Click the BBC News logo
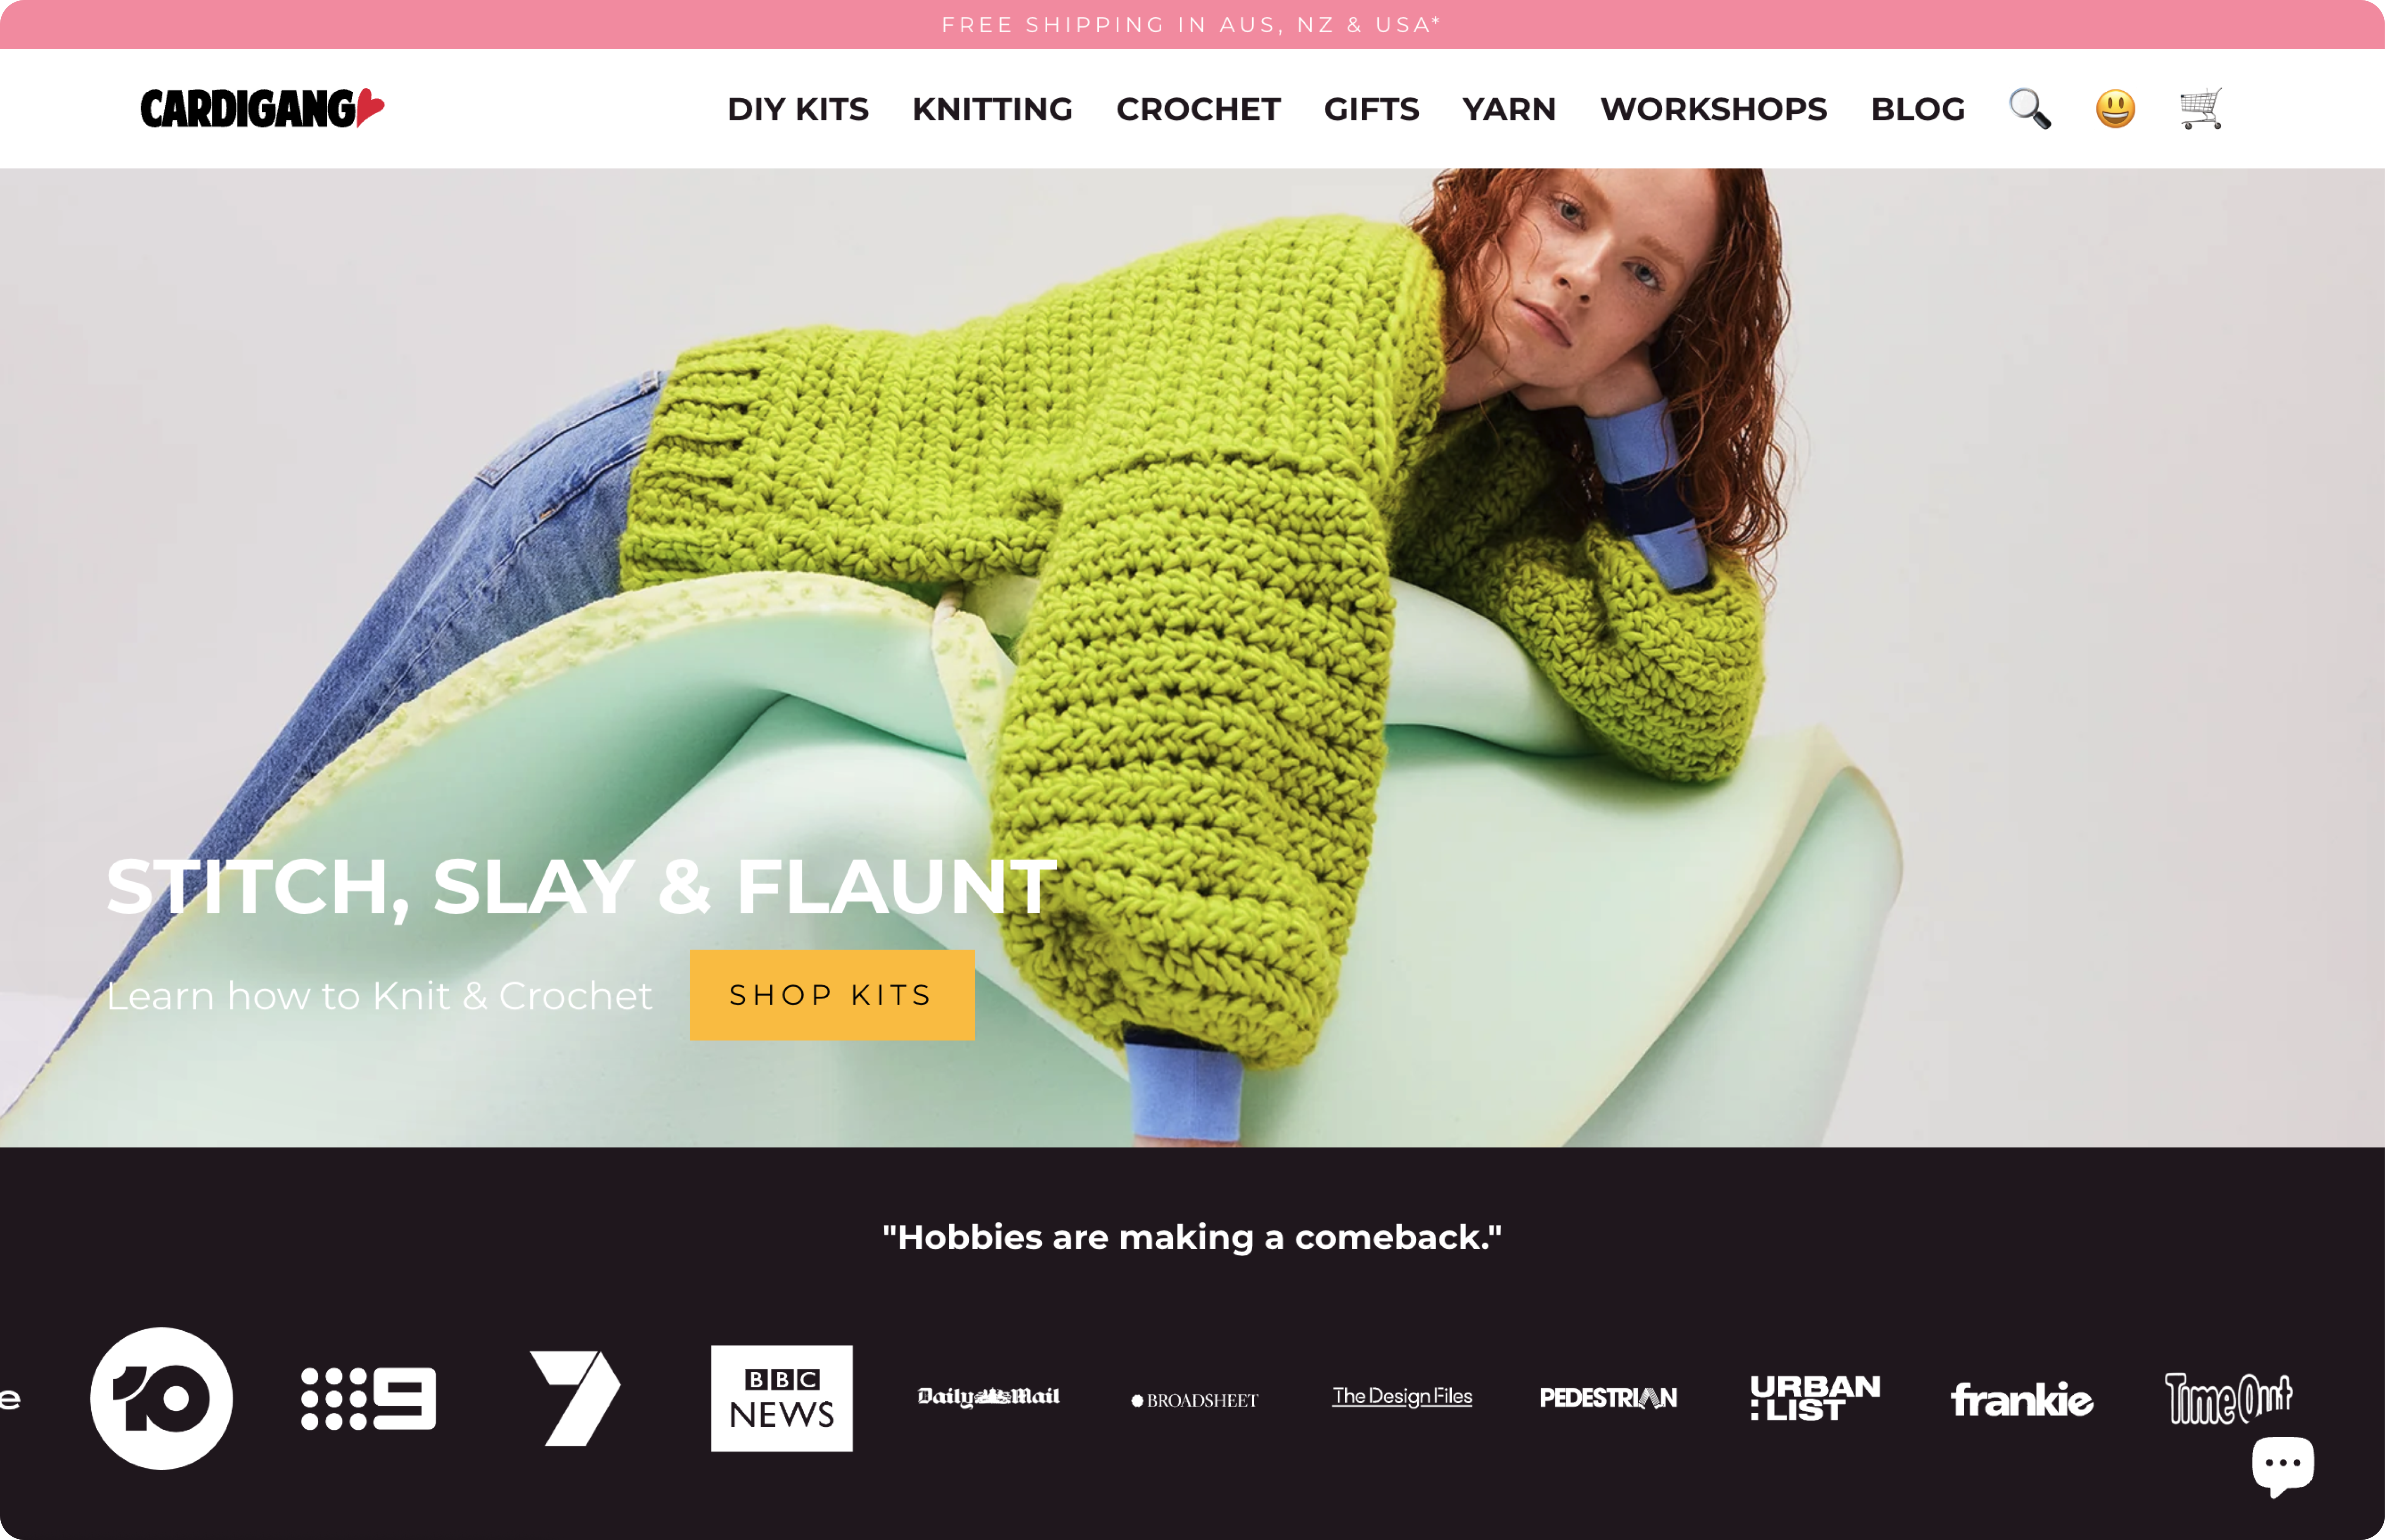 (781, 1398)
